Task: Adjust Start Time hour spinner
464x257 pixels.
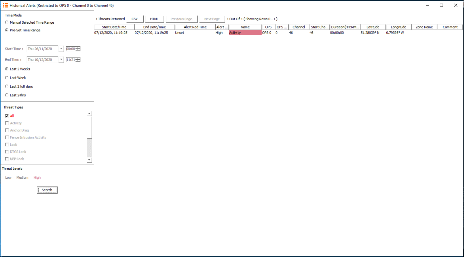Action: pos(78,49)
